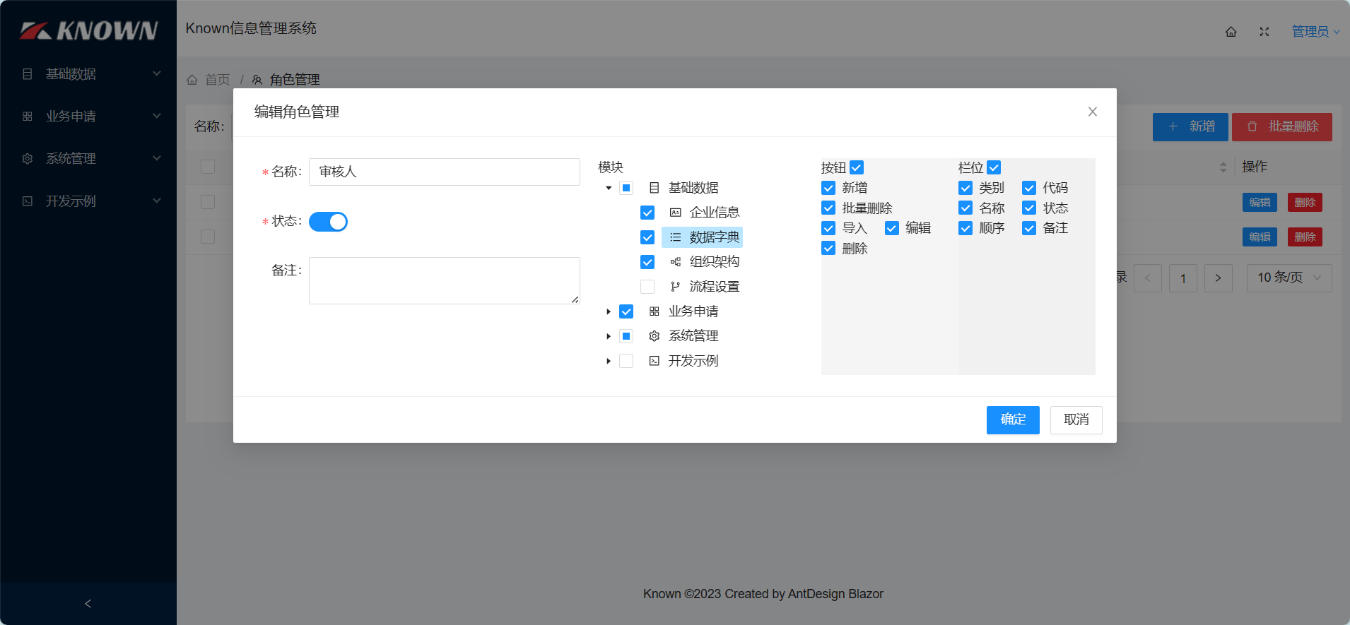Click the 新增 button behind dialog
1350x625 pixels.
[x=1190, y=126]
